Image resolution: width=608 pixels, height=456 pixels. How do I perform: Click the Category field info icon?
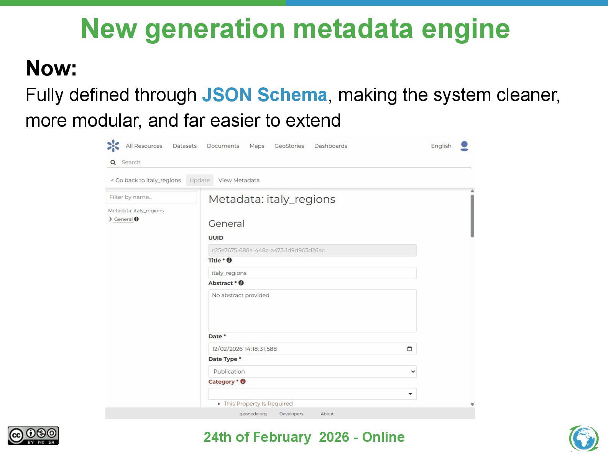click(243, 382)
